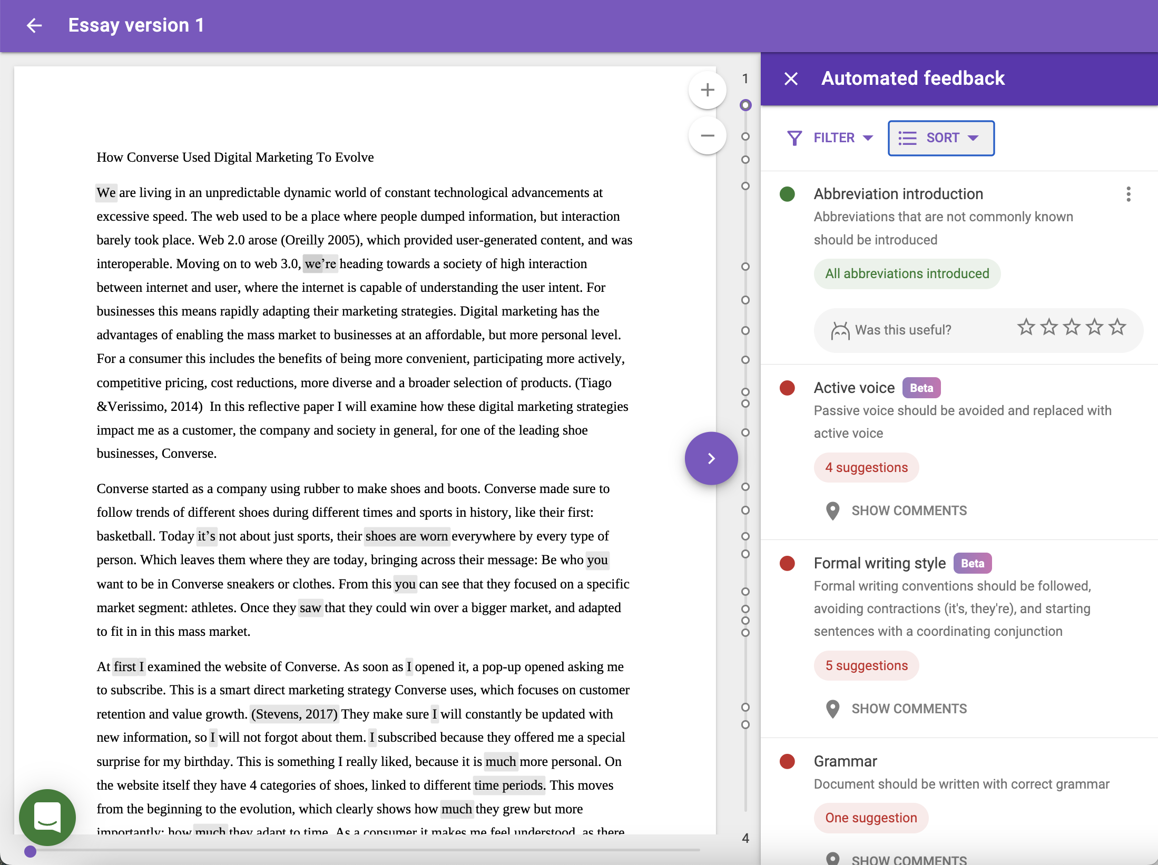Click the location pin icon under Active voice
The height and width of the screenshot is (865, 1158).
[832, 510]
